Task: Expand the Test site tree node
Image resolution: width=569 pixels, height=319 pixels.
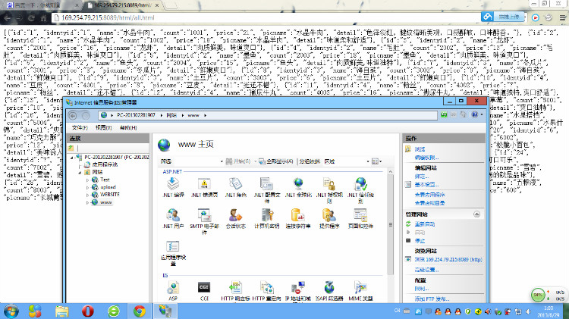Action: (87, 180)
